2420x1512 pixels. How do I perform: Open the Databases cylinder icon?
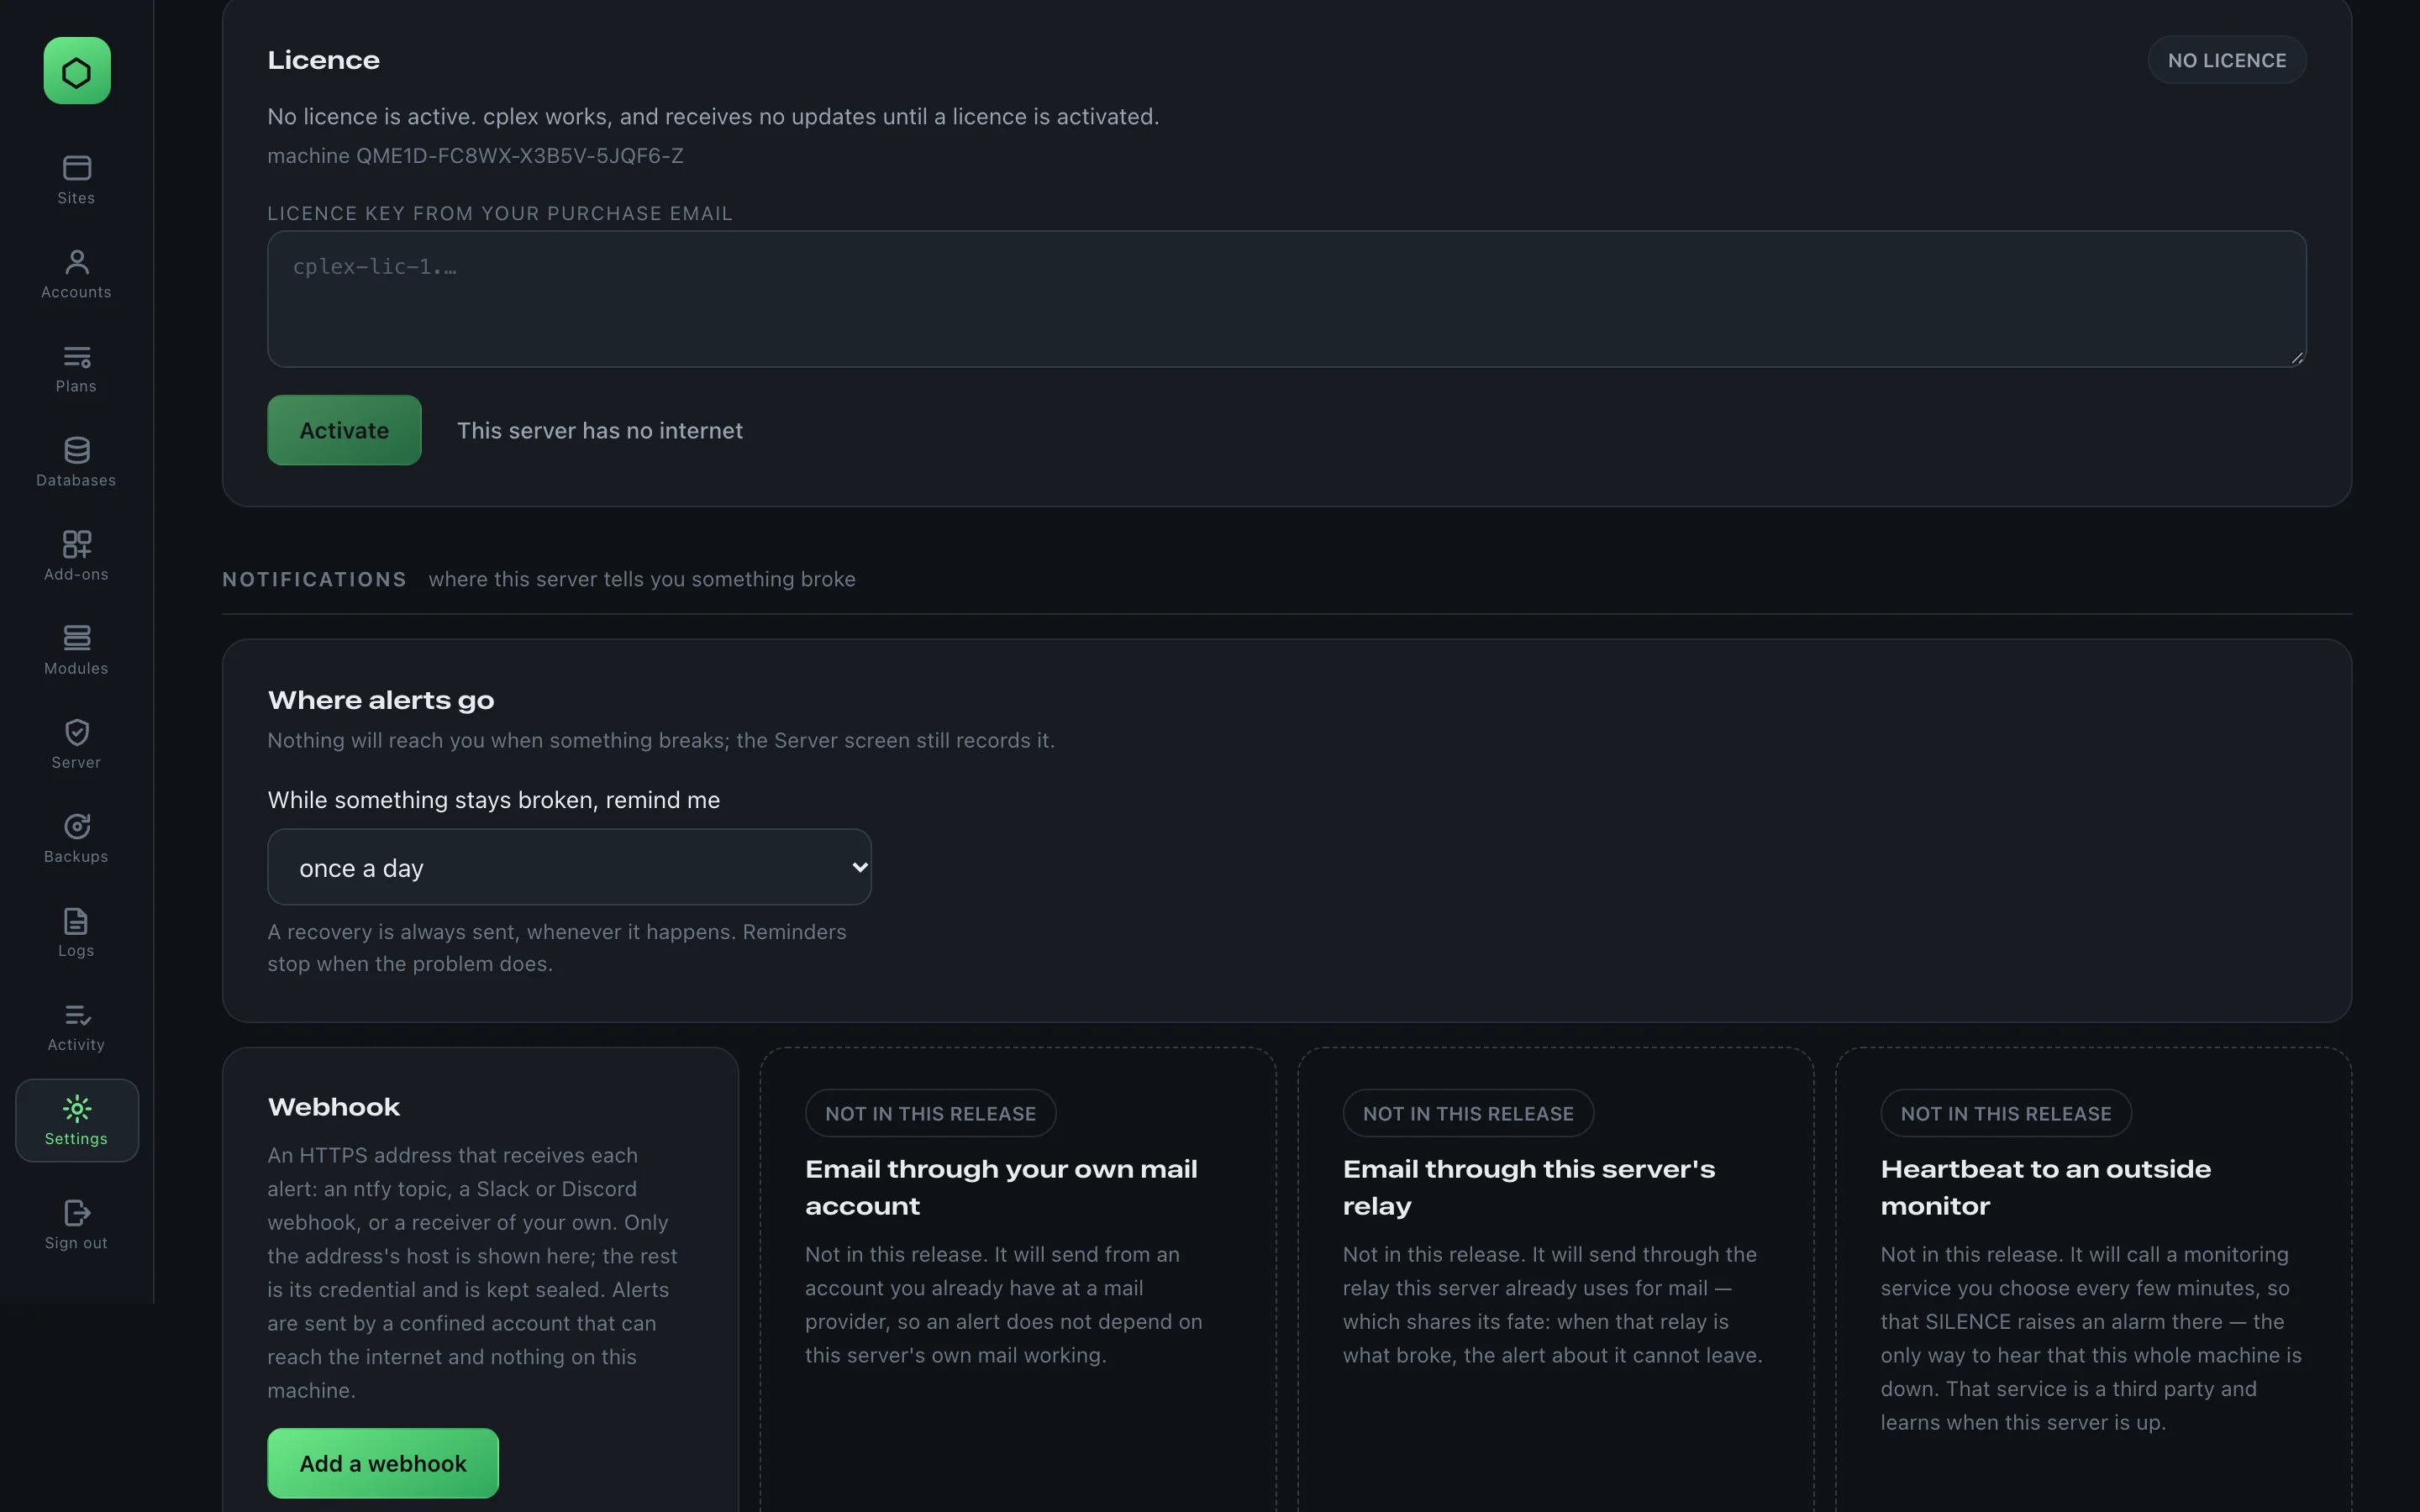[77, 451]
